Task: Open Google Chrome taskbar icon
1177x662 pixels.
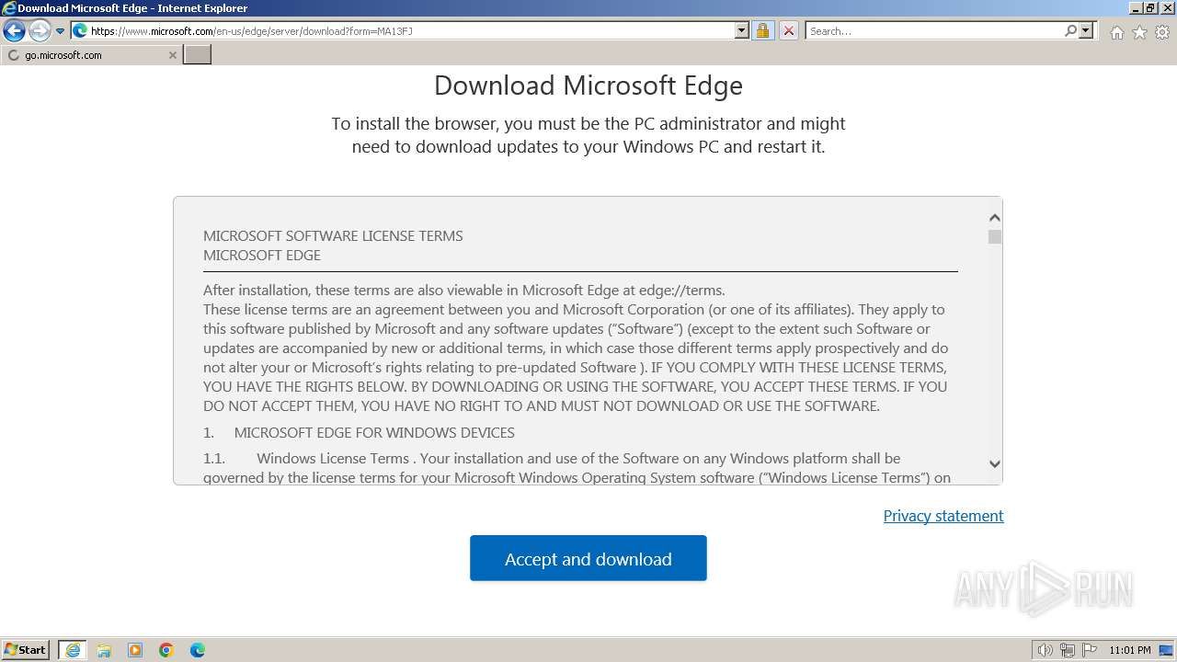Action: (166, 650)
